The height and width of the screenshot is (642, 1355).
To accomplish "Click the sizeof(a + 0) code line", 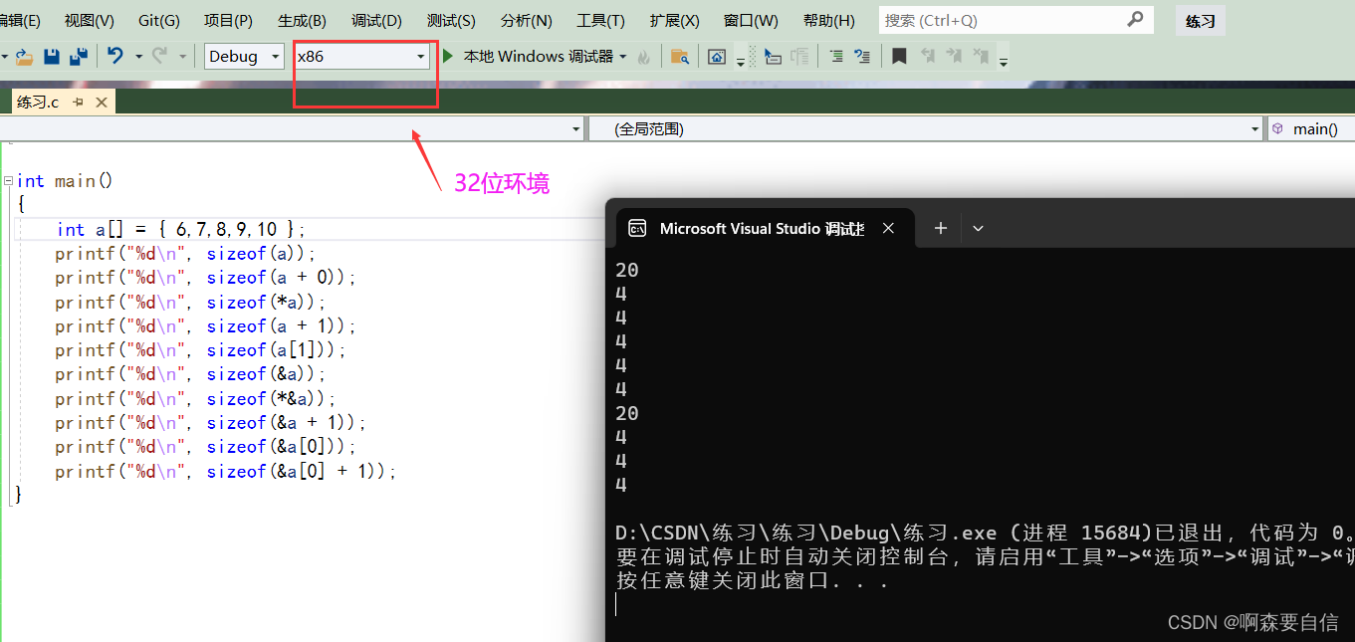I will tap(205, 278).
